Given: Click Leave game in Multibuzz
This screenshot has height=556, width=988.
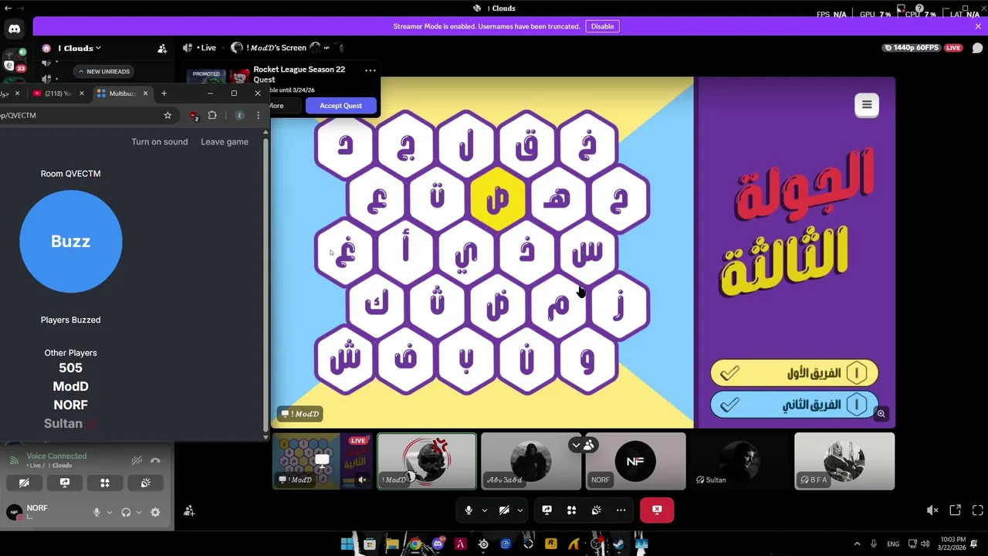Looking at the screenshot, I should 225,141.
